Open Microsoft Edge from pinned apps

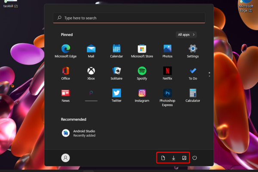(66, 51)
